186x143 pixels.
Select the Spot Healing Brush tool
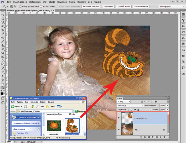tap(3, 38)
